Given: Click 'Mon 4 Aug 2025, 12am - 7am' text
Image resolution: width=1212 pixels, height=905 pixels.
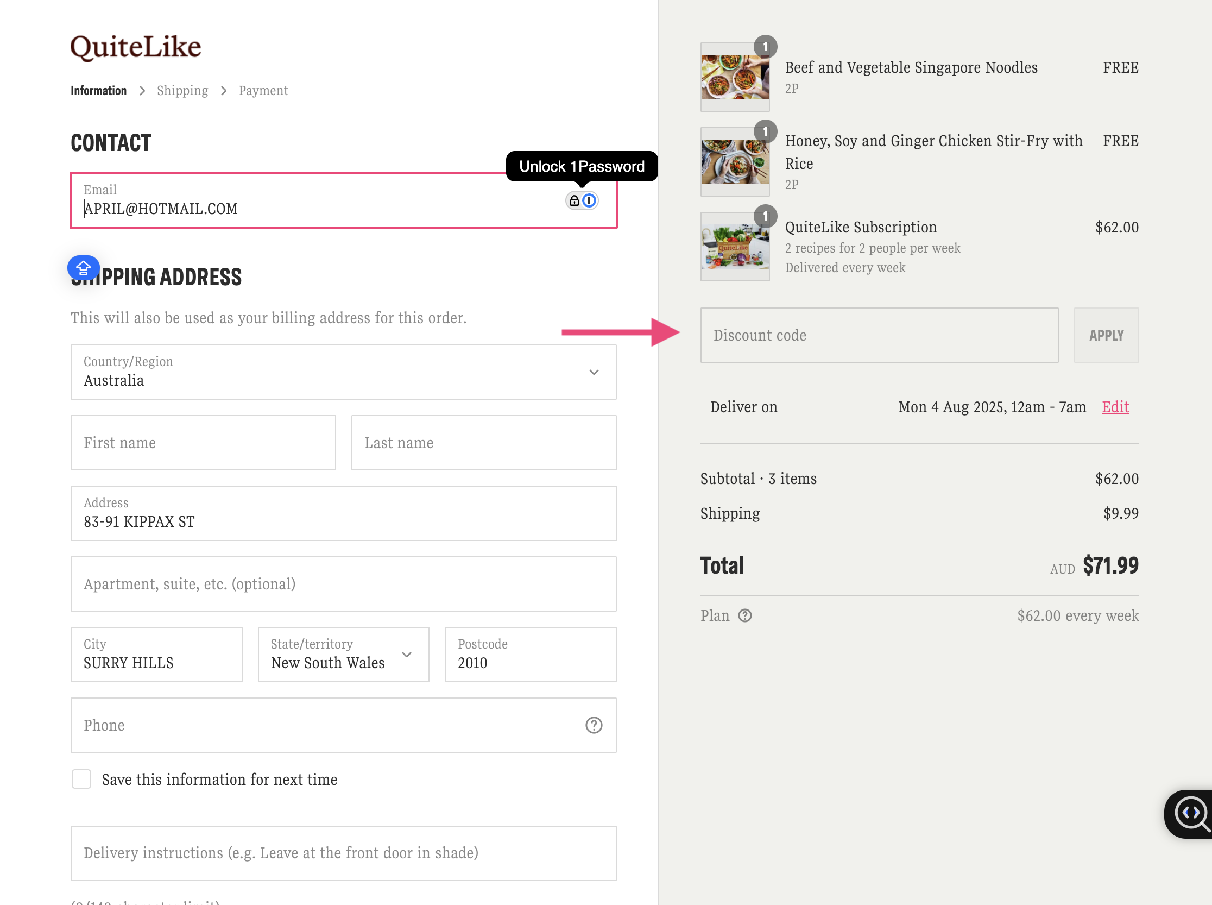Looking at the screenshot, I should [992, 407].
